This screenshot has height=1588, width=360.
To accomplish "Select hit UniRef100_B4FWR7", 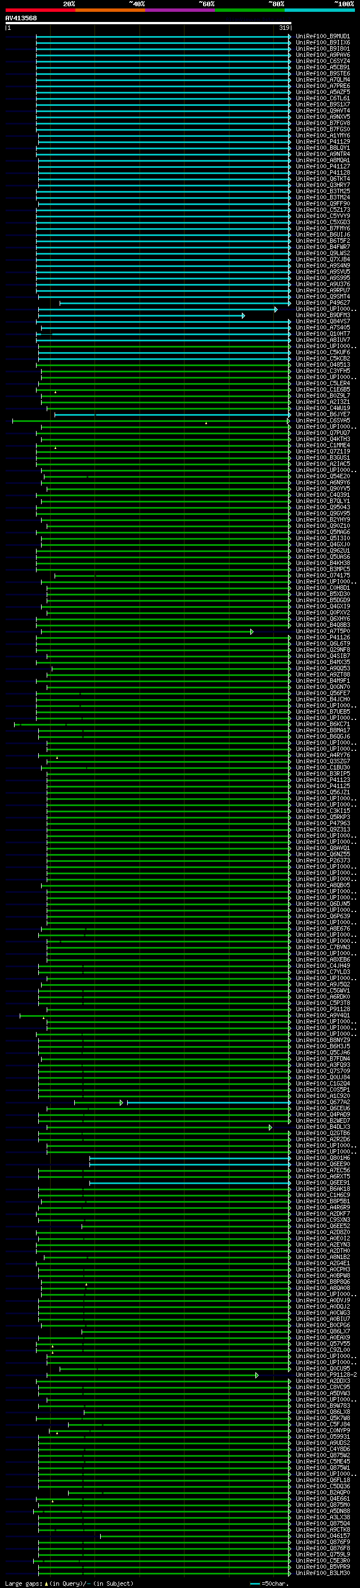I will pyautogui.click(x=322, y=247).
